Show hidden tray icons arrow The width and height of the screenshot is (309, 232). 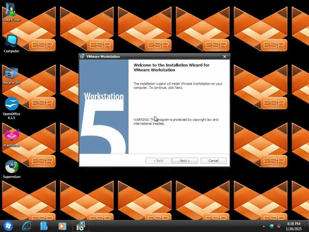coord(264,226)
